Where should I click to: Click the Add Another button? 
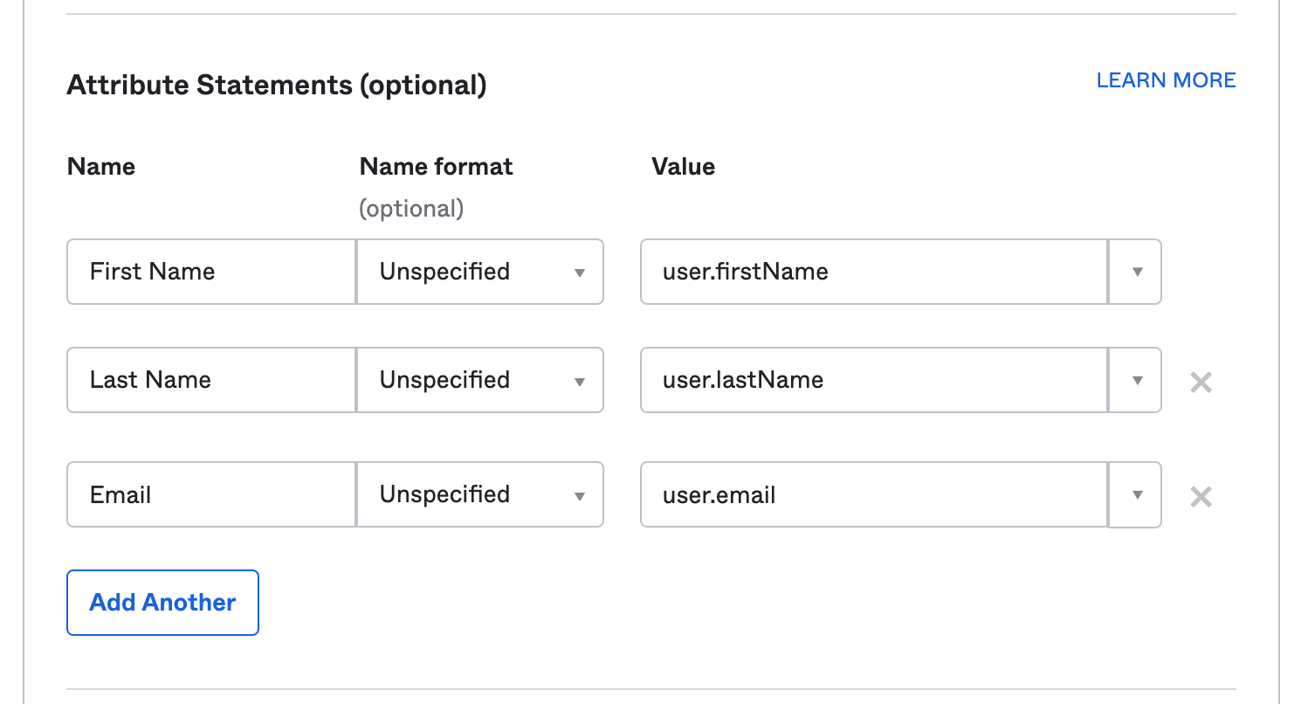click(x=162, y=603)
